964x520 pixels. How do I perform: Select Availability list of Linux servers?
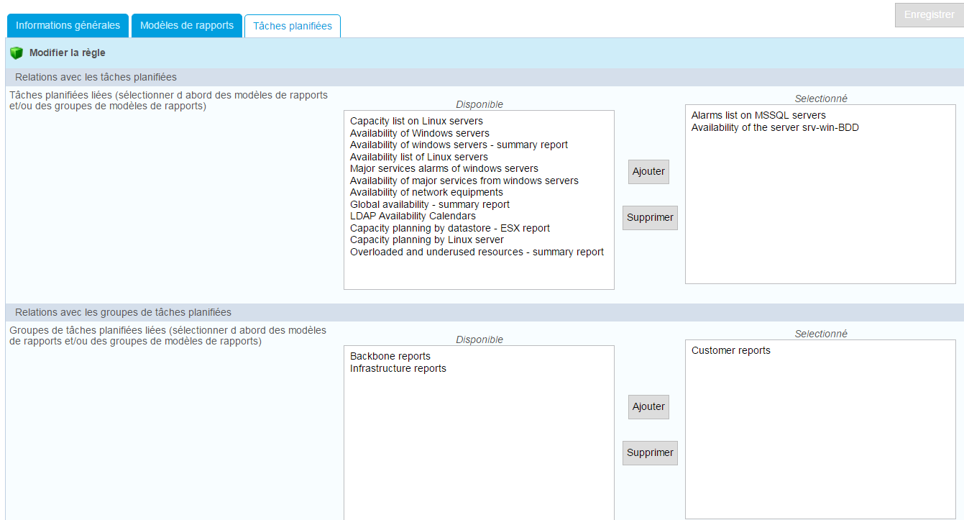418,157
